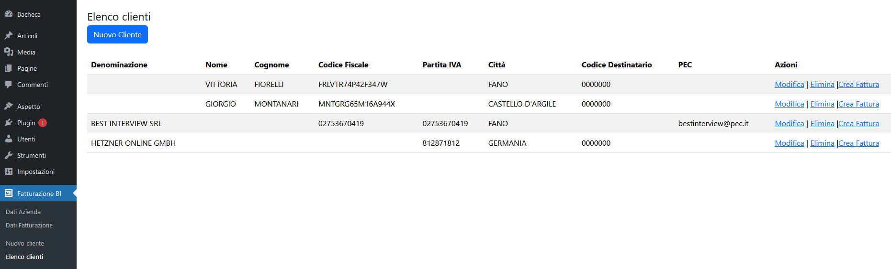The image size is (891, 269).
Task: Click the Fatturazione BI menu icon
Action: tap(9, 194)
